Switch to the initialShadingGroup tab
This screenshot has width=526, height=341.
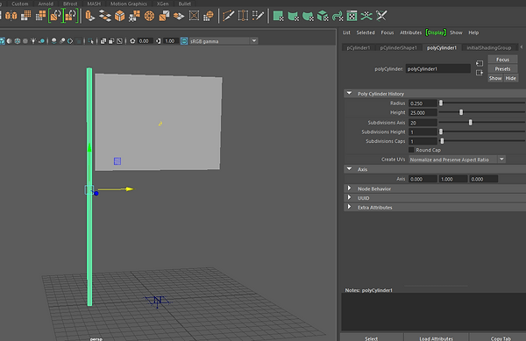(489, 47)
